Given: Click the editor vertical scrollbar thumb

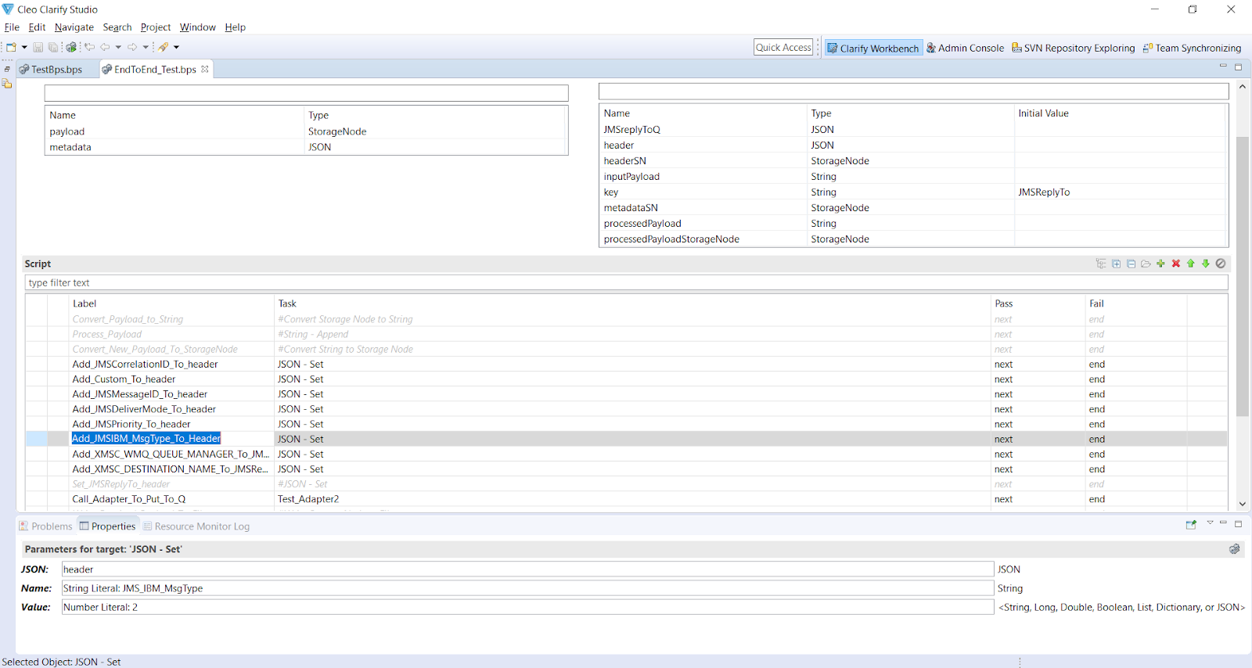Looking at the screenshot, I should [x=1242, y=276].
